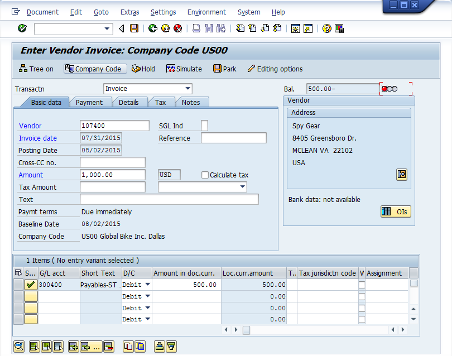Image resolution: width=452 pixels, height=356 pixels.
Task: Click the Tree on button
Action: tap(36, 69)
